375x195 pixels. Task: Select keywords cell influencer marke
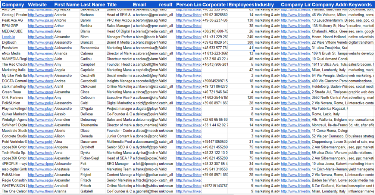pos(361,191)
